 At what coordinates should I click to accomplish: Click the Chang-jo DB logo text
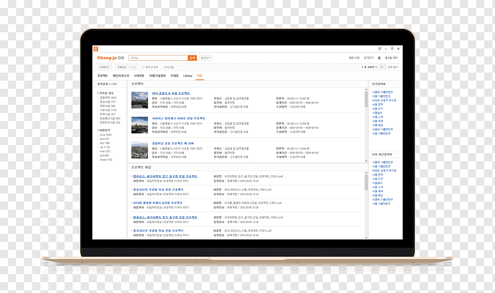click(110, 58)
